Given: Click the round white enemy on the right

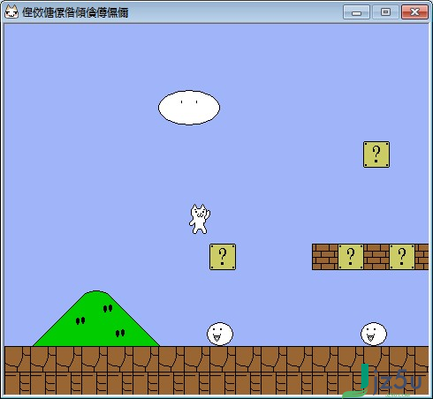Looking at the screenshot, I should click(x=374, y=334).
